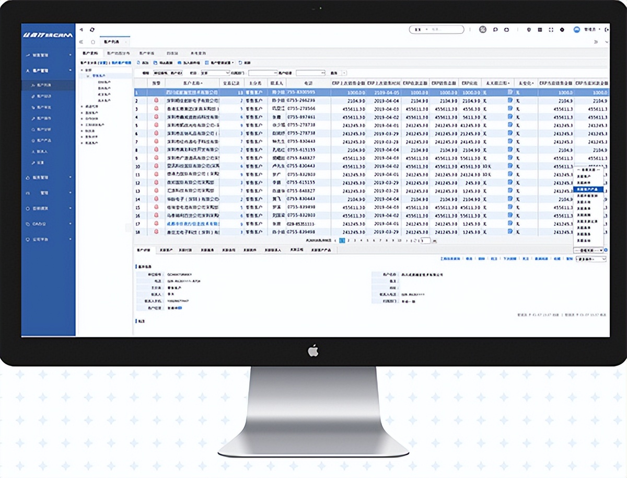627x478 pixels.
Task: Click the round globe avatar icon beside search
Action: pyautogui.click(x=483, y=30)
